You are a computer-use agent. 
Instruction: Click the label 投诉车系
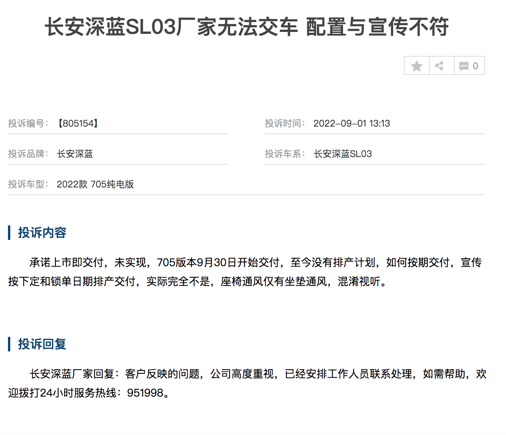click(x=285, y=154)
